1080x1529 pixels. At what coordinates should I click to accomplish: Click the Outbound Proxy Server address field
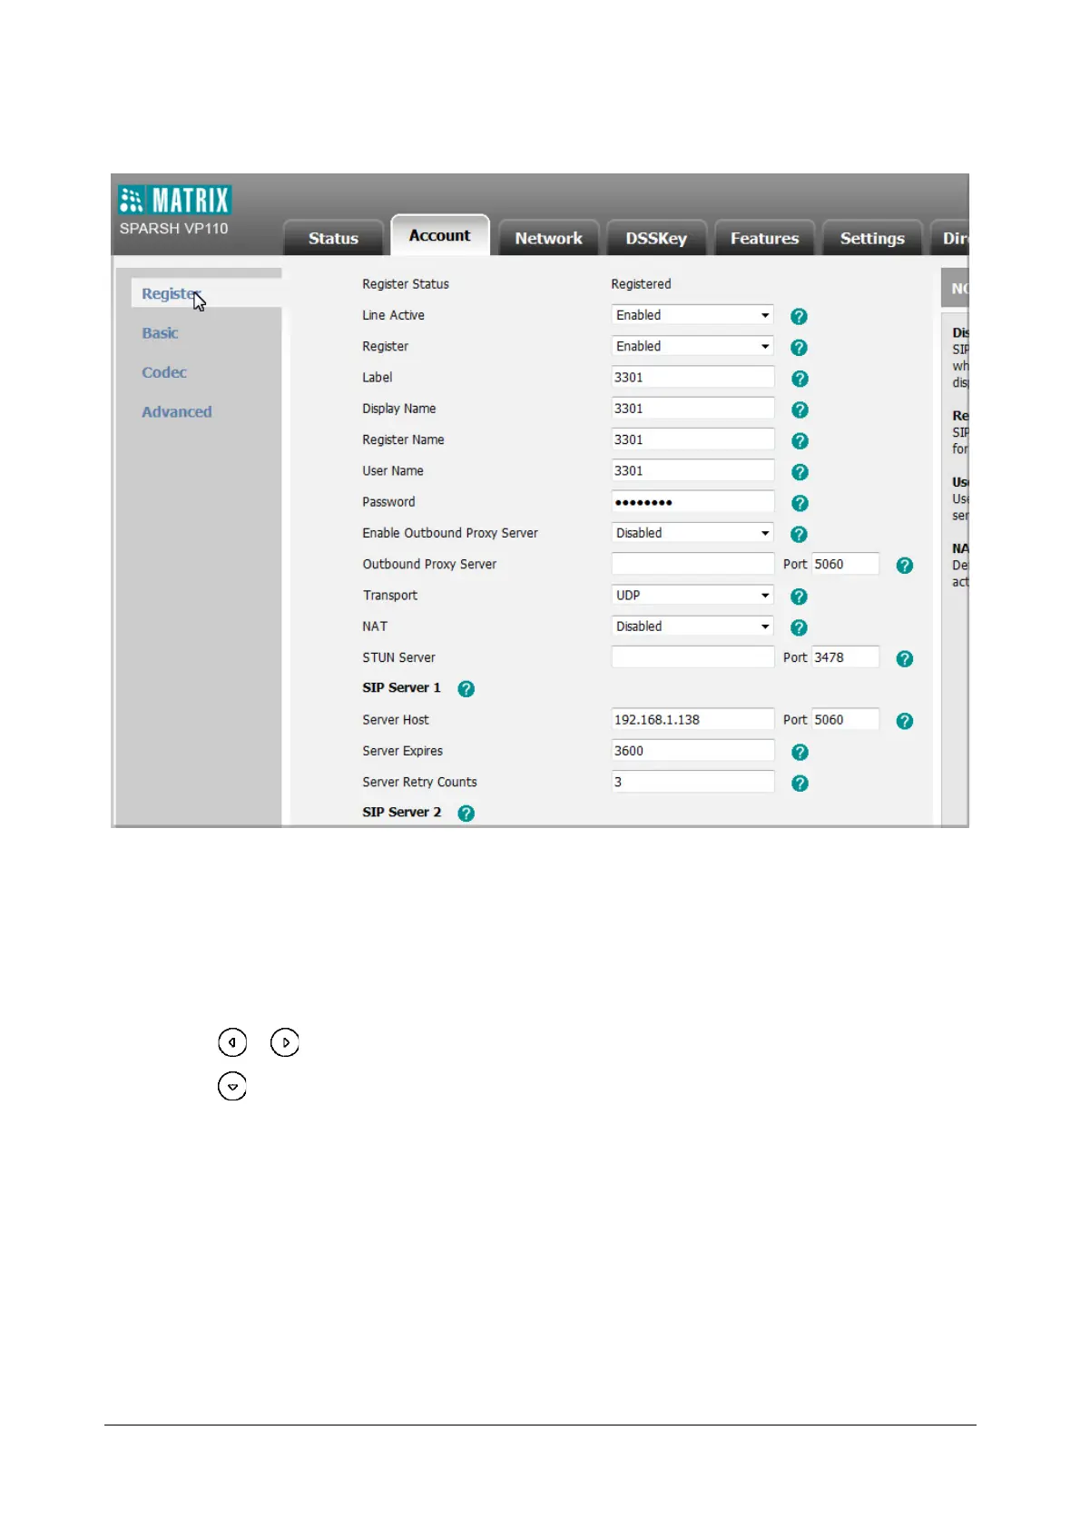pyautogui.click(x=692, y=564)
